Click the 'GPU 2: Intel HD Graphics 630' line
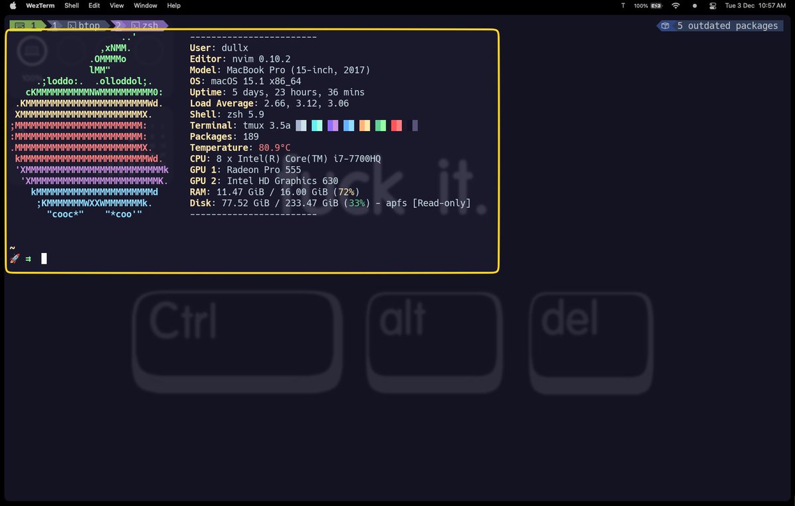Viewport: 795px width, 506px height. [x=264, y=181]
